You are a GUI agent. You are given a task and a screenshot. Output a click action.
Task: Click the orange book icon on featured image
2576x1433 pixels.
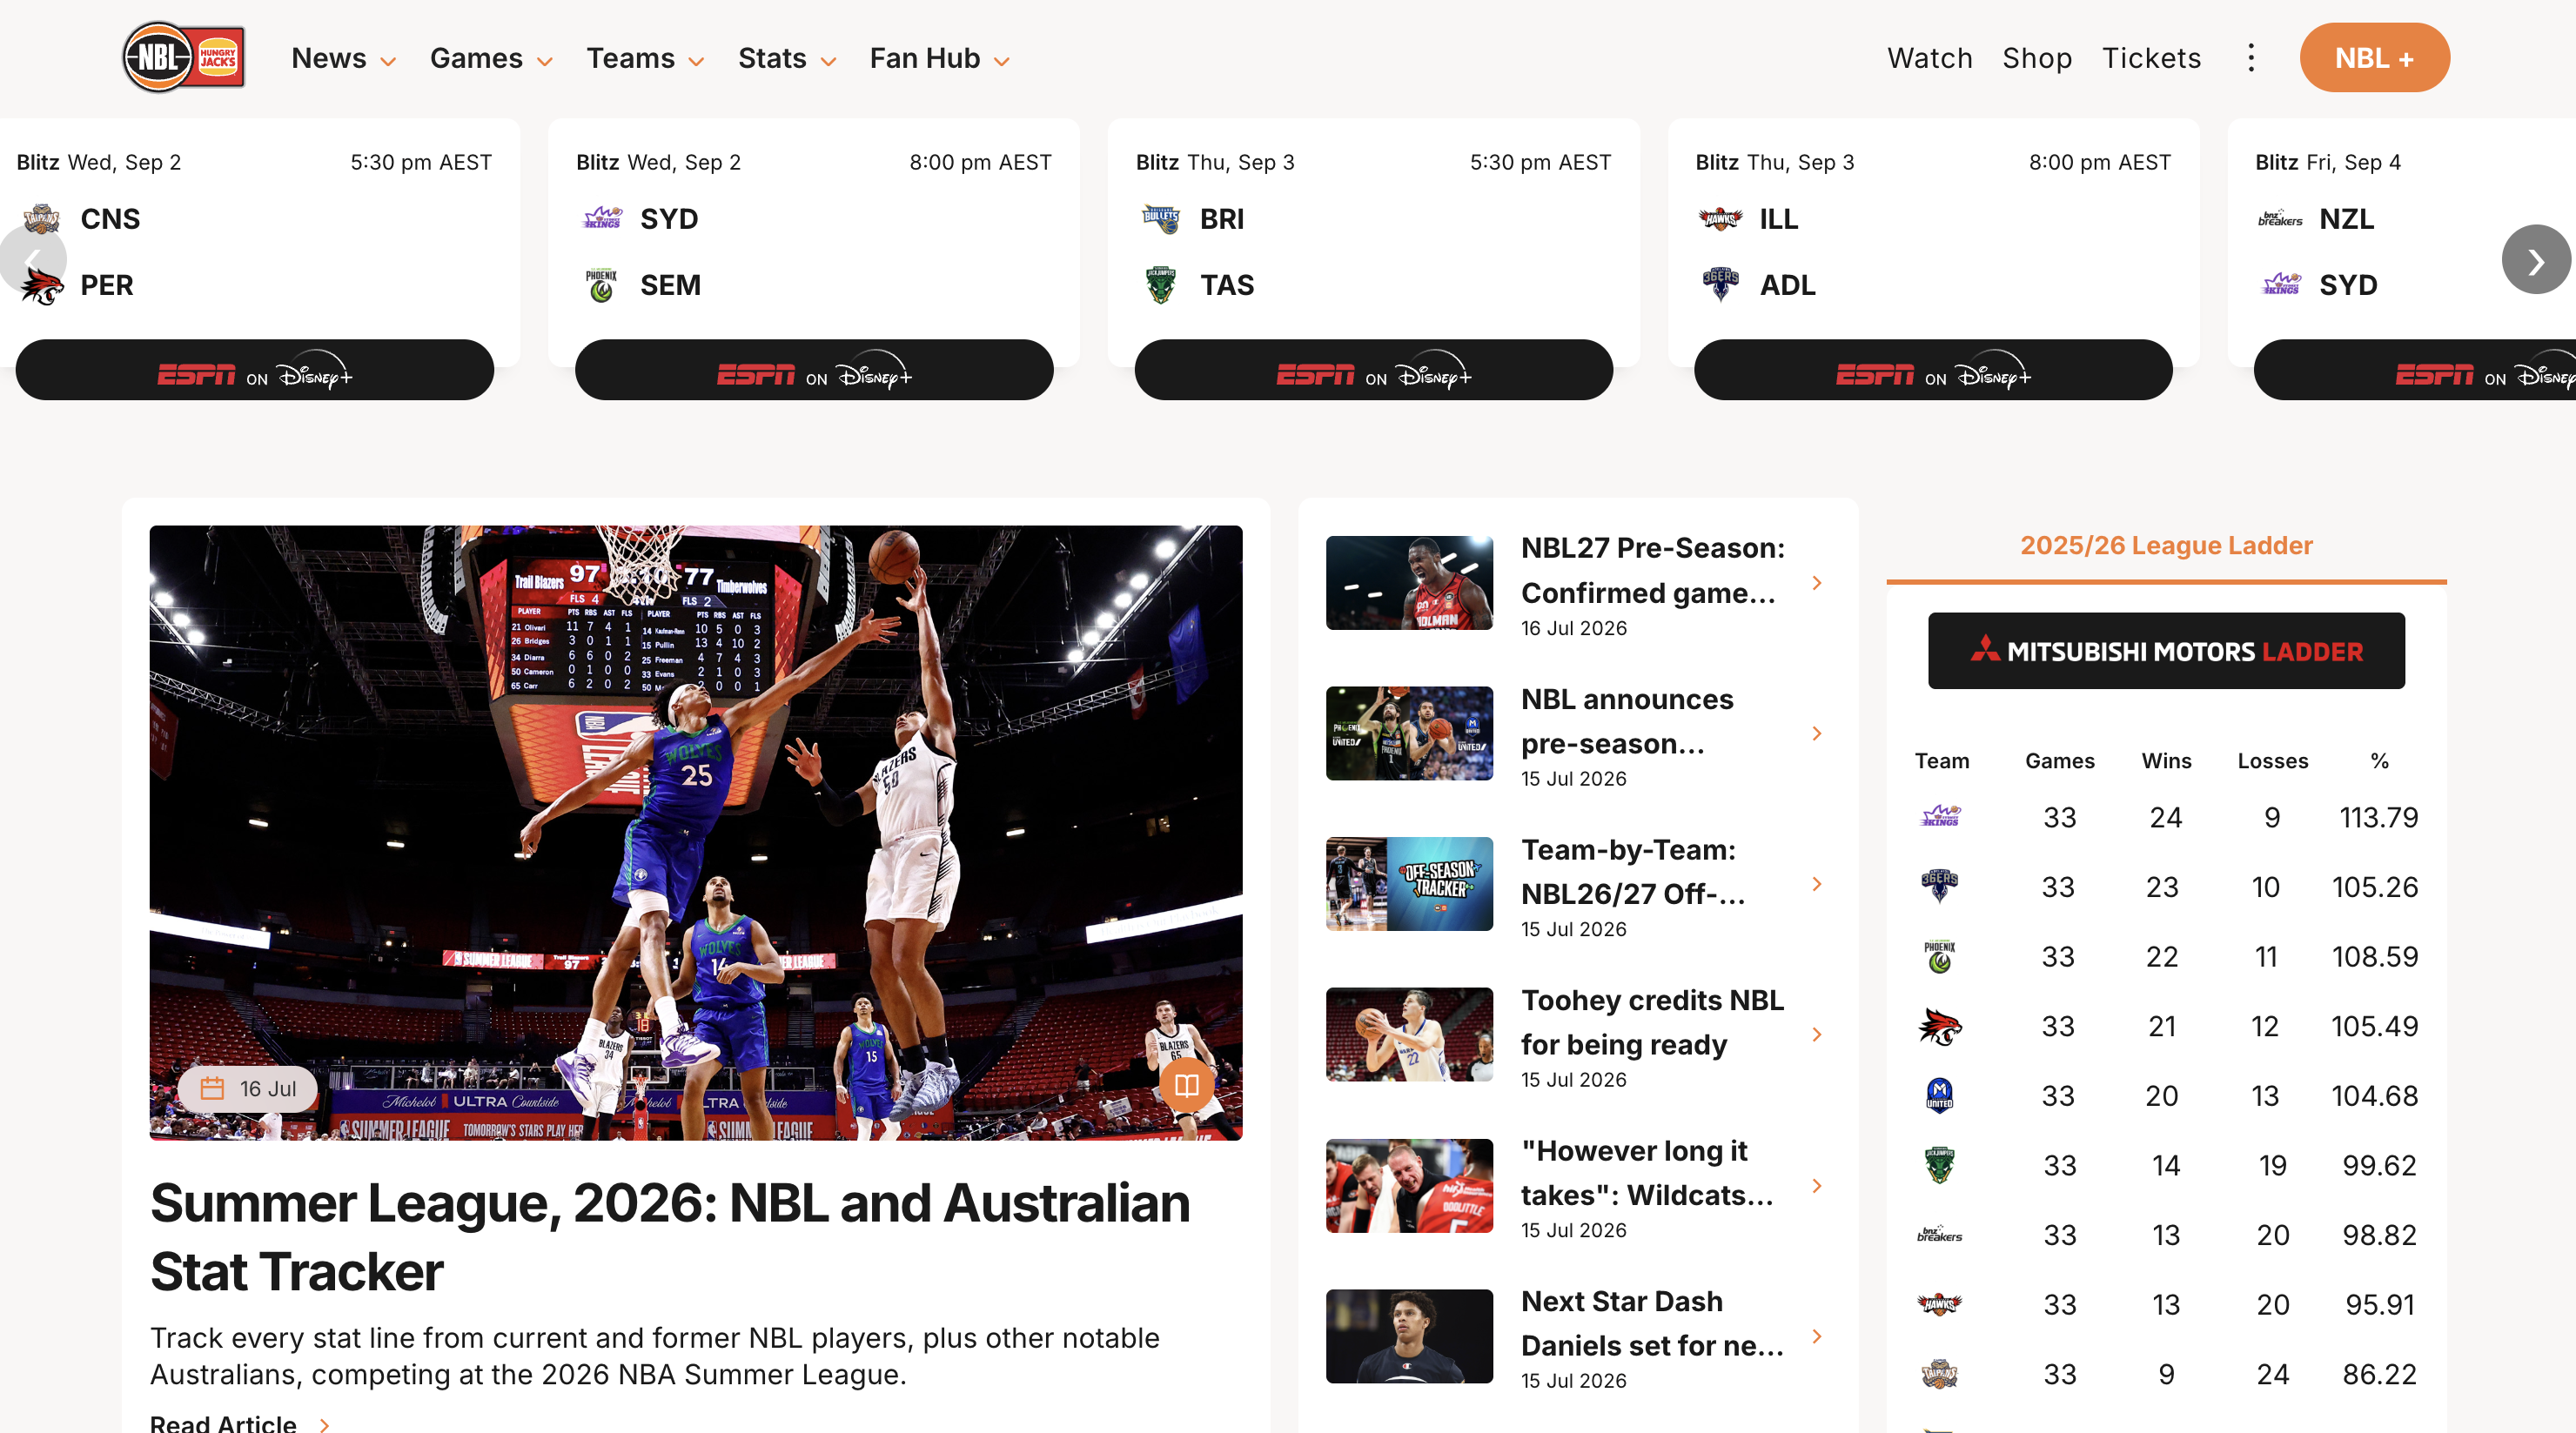(1186, 1085)
